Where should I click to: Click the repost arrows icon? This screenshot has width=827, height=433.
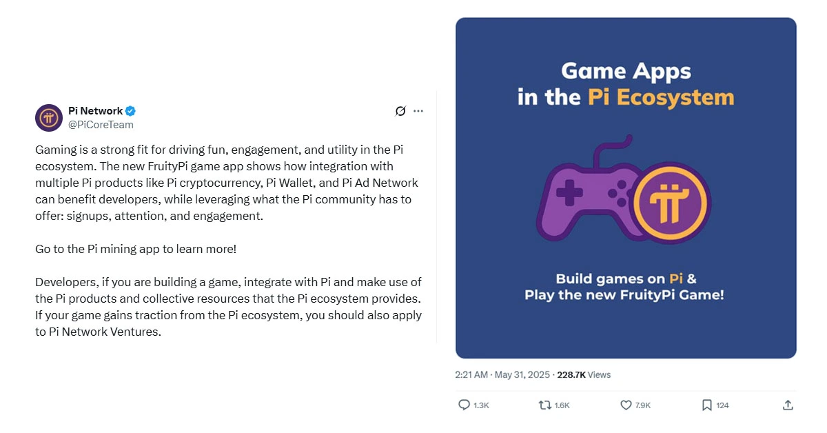(x=544, y=405)
